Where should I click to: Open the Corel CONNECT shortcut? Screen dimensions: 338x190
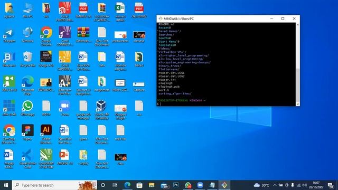64,36
